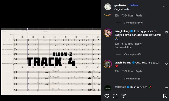The height and width of the screenshot is (101, 169).
Task: Like arash_buana's rest in peace comment
Action: pyautogui.click(x=166, y=64)
